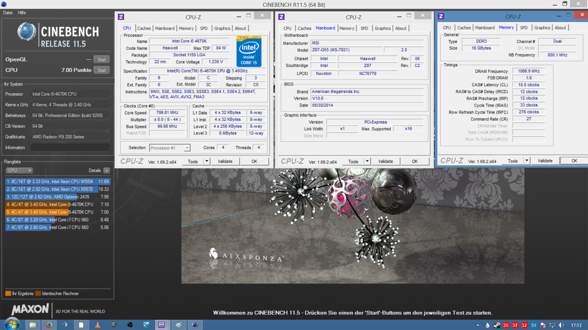The width and height of the screenshot is (588, 330).
Task: Click the Information input field
Action: click(x=70, y=148)
